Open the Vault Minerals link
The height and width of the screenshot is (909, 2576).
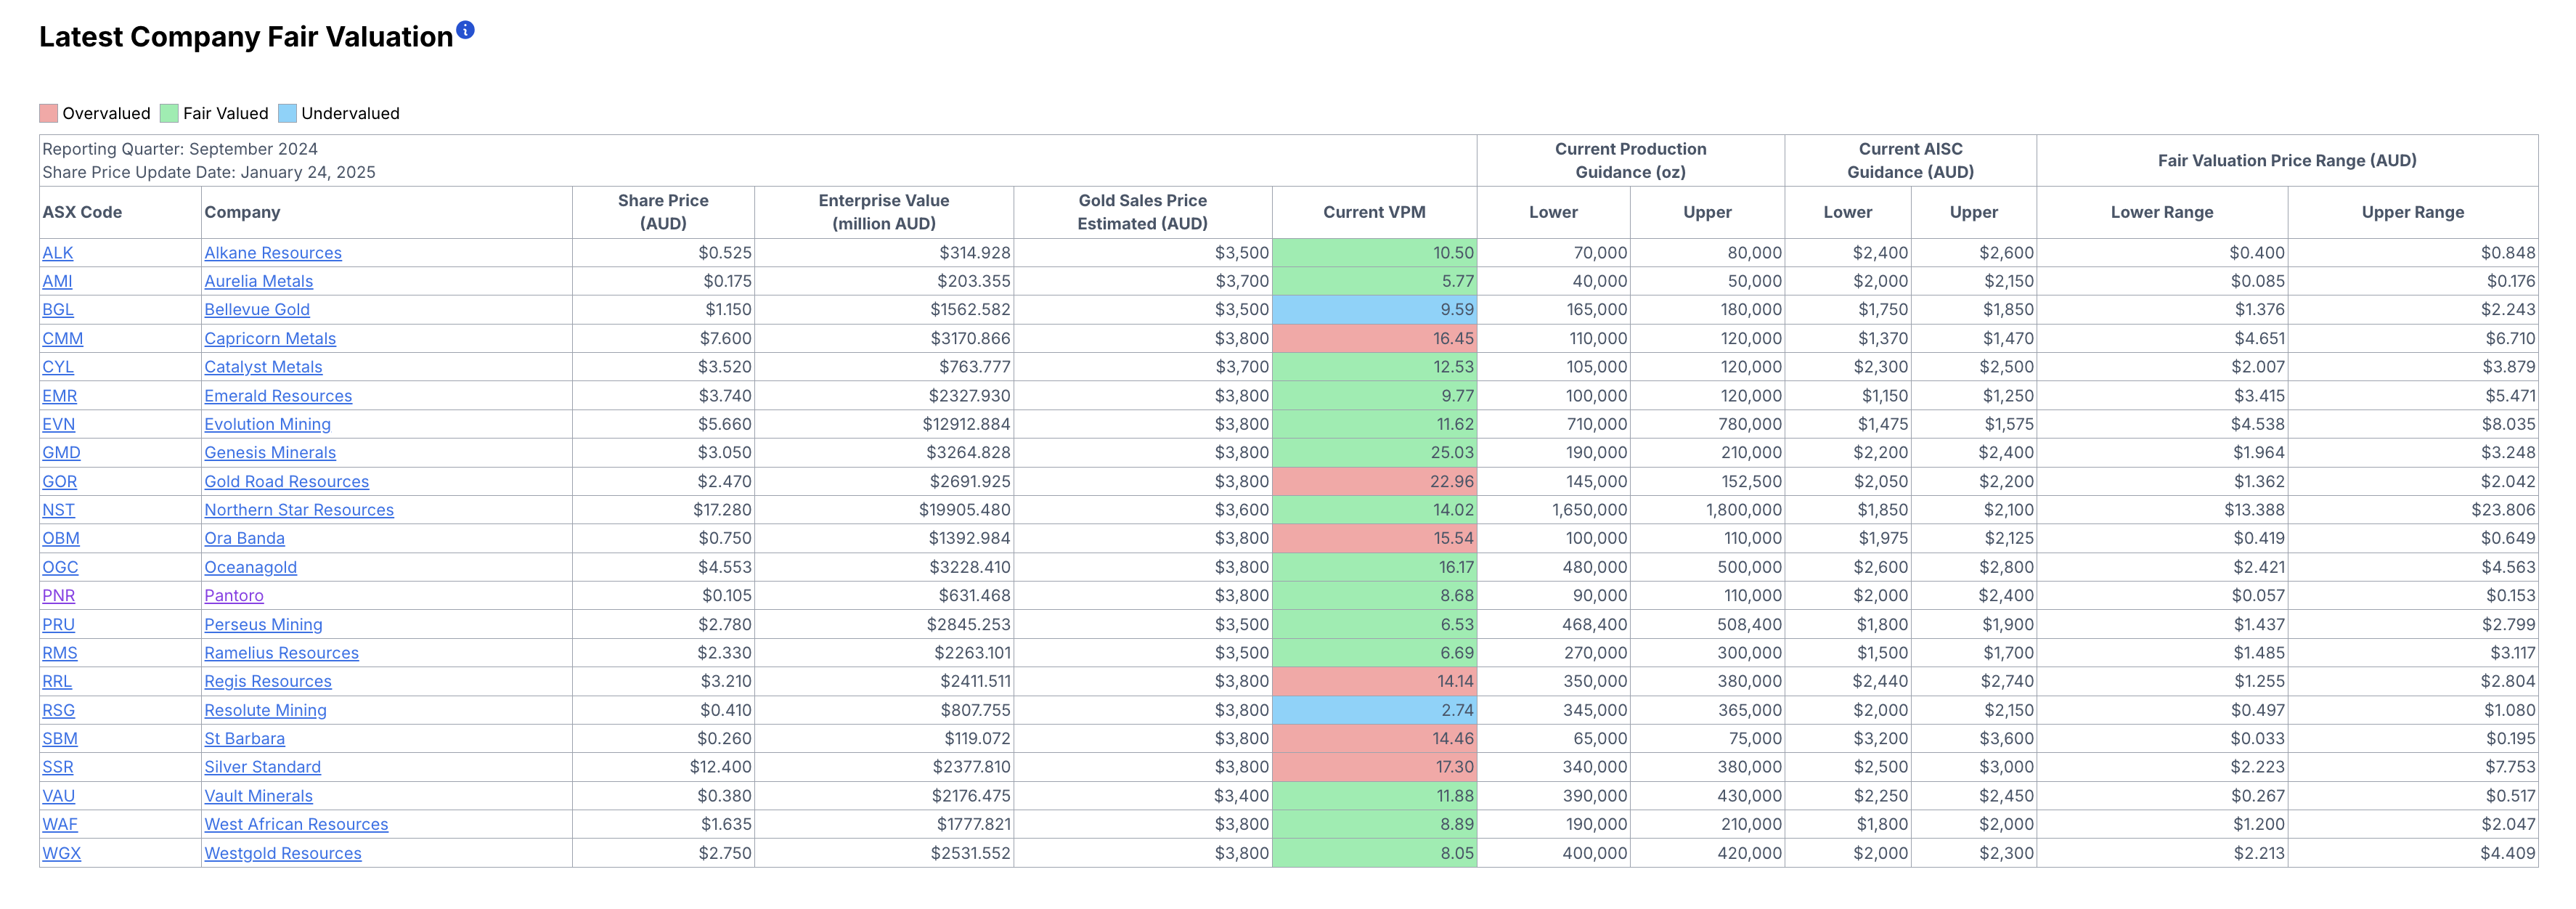(x=258, y=796)
